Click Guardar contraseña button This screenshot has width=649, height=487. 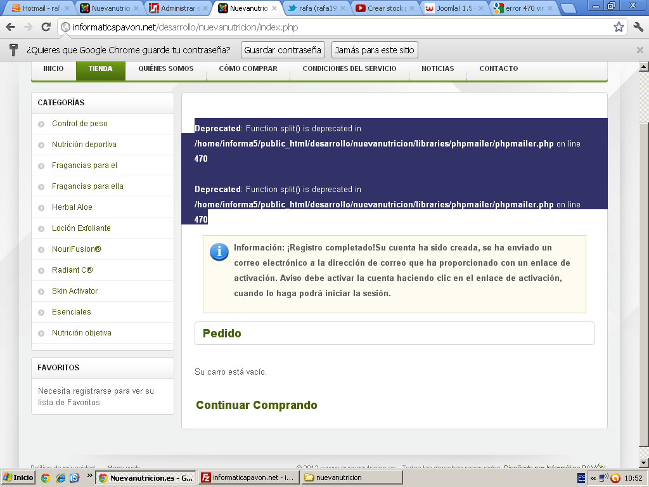(x=283, y=50)
